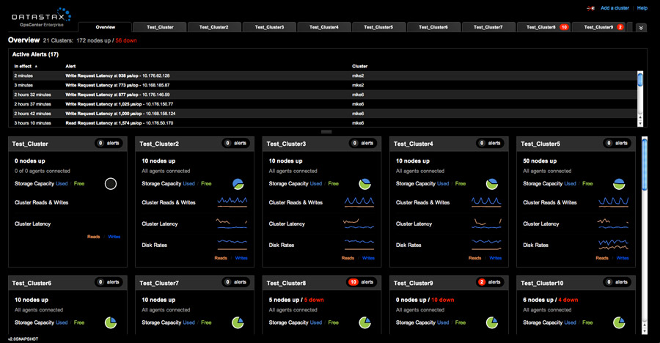Click Test_Cluster2 Reads & Writes sparkline
Screen dimensions: 660x343
[x=232, y=202]
